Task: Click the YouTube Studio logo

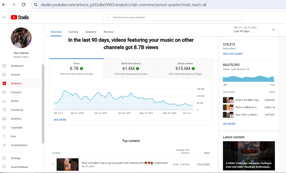Action: click(20, 17)
